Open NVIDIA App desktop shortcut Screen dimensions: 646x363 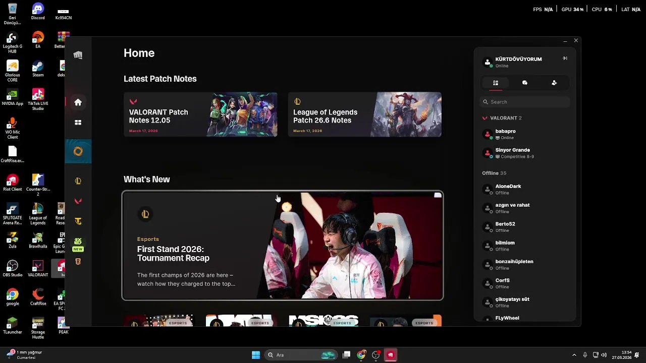pos(13,97)
